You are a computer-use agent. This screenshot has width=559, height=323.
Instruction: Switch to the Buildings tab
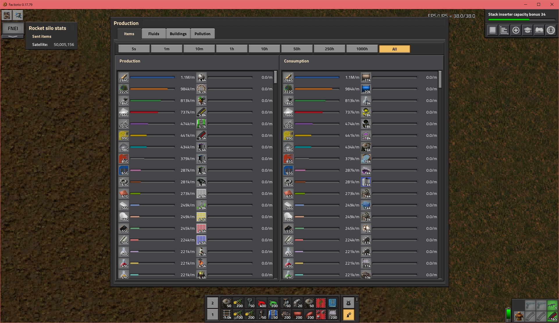(178, 34)
